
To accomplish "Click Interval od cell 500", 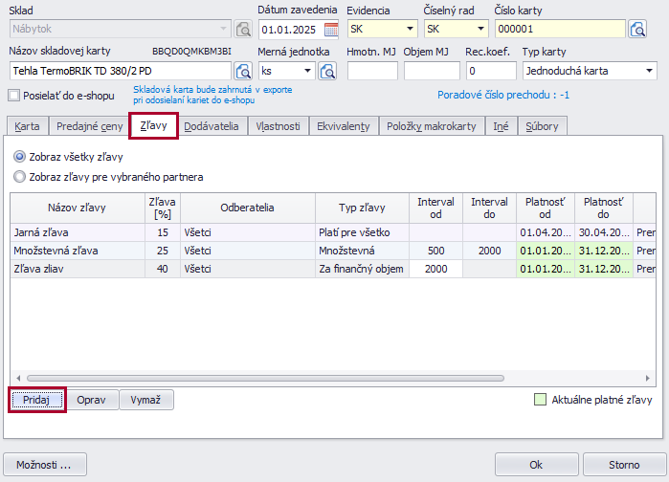I will coord(435,251).
